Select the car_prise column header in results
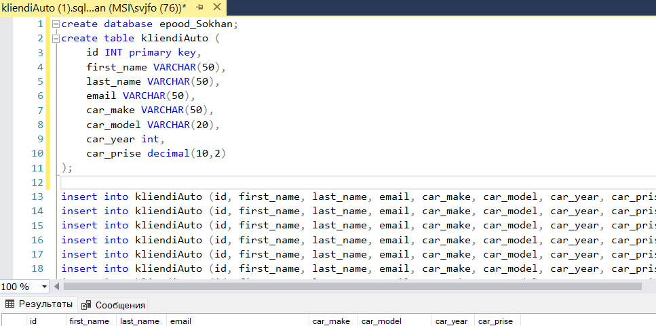 tap(497, 321)
